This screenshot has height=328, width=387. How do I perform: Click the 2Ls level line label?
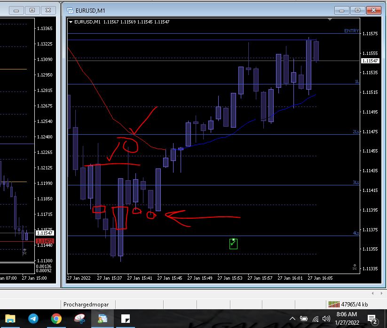coord(355,132)
